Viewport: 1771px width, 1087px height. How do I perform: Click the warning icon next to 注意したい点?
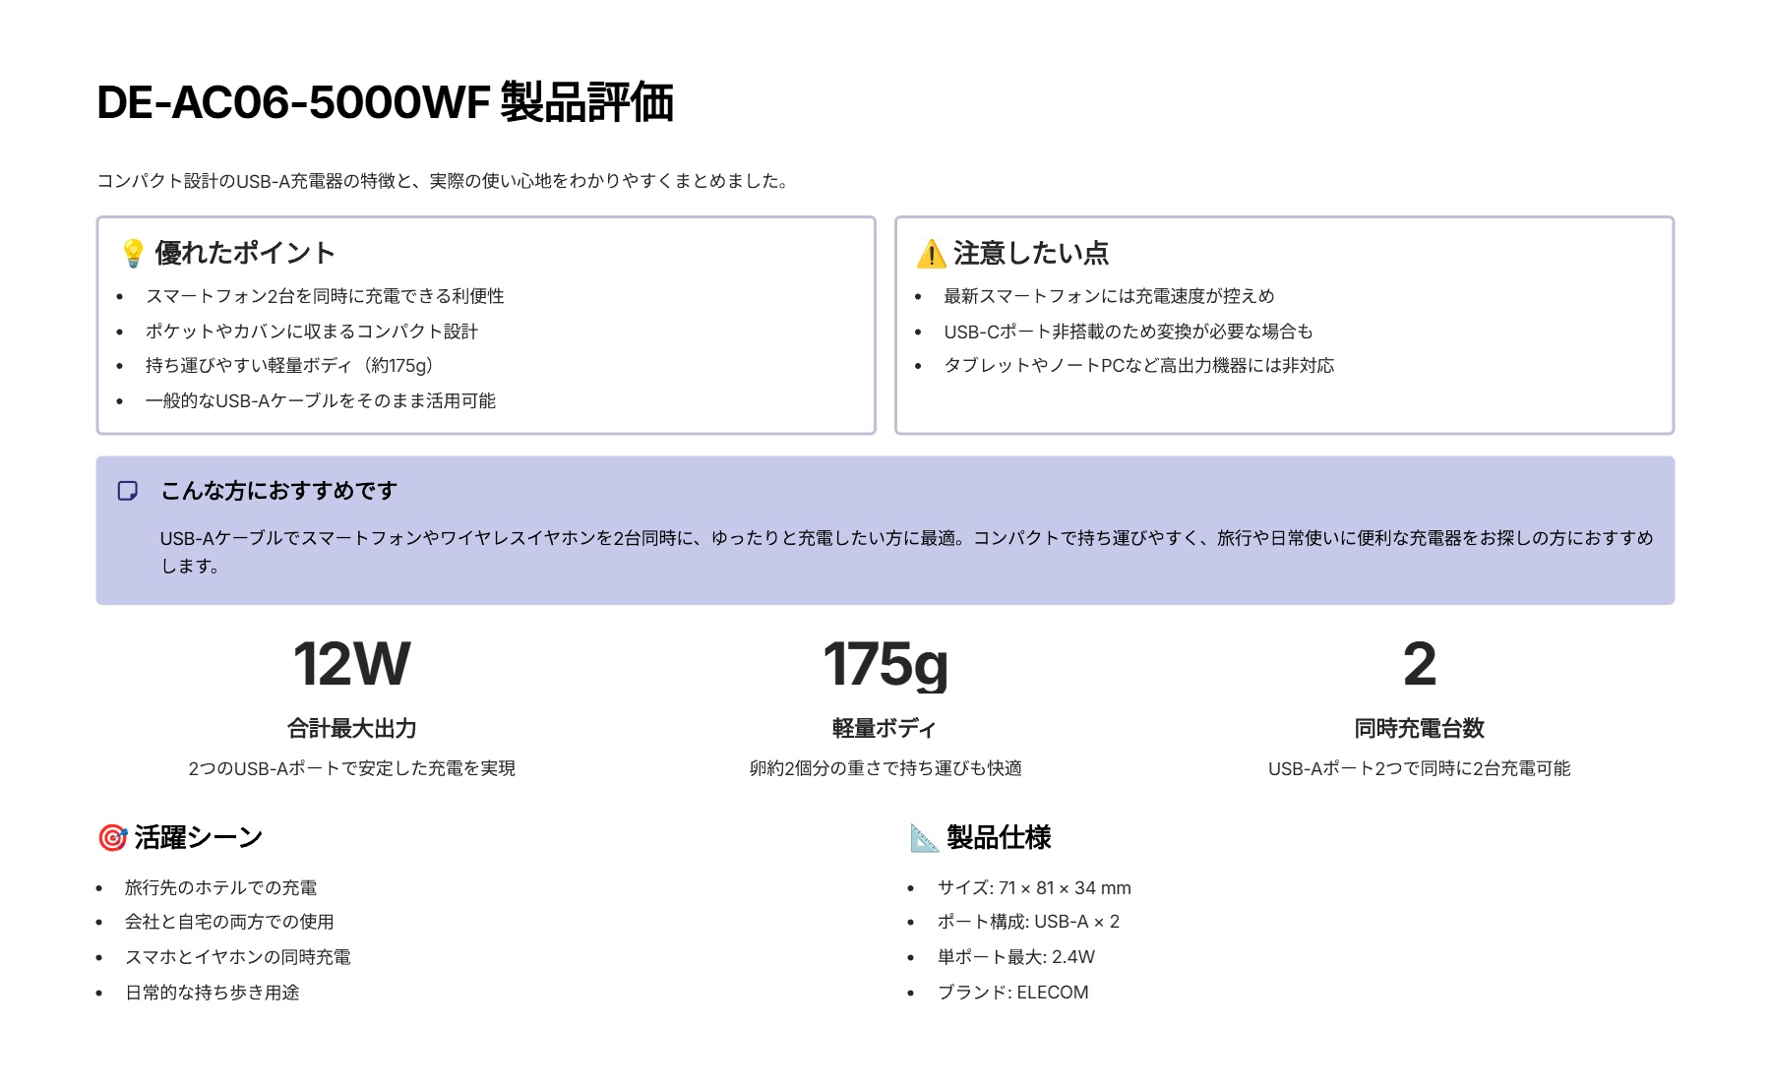929,253
